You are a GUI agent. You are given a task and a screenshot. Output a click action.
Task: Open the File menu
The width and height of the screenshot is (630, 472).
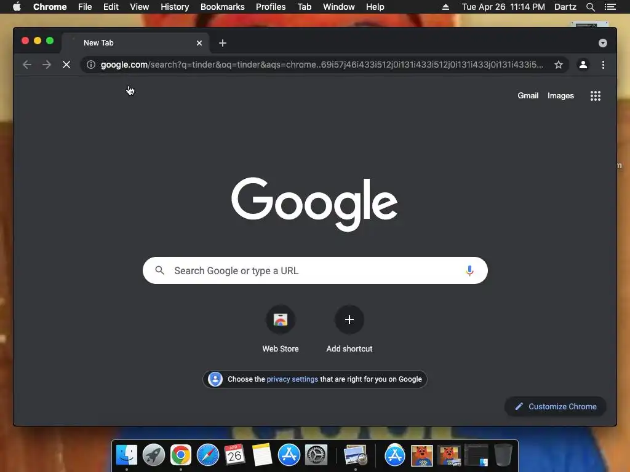pos(85,7)
